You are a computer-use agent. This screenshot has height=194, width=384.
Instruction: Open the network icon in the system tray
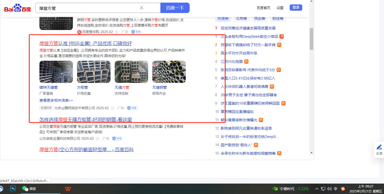323,189
